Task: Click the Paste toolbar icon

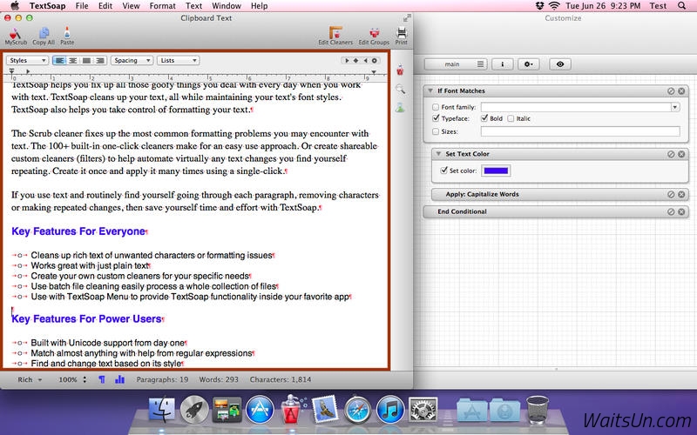Action: tap(67, 36)
